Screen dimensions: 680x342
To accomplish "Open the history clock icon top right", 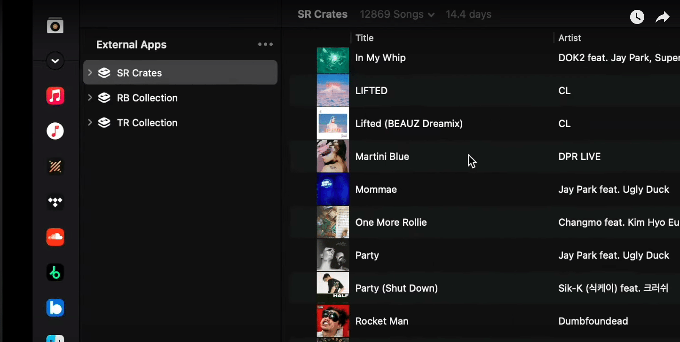I will 637,16.
